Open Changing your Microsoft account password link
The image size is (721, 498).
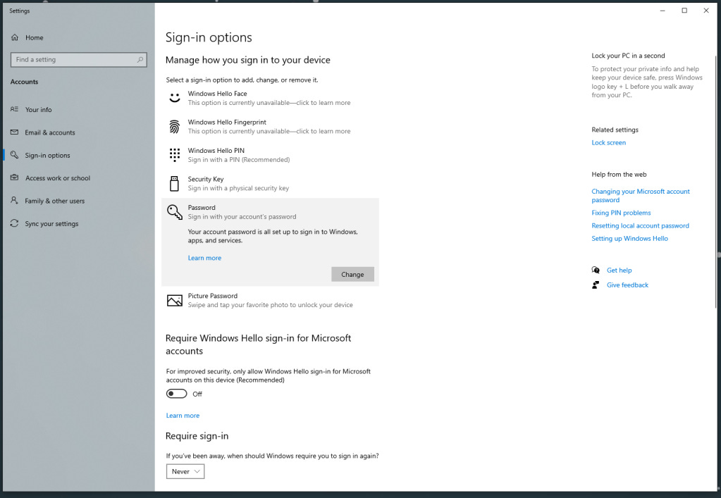(x=641, y=196)
